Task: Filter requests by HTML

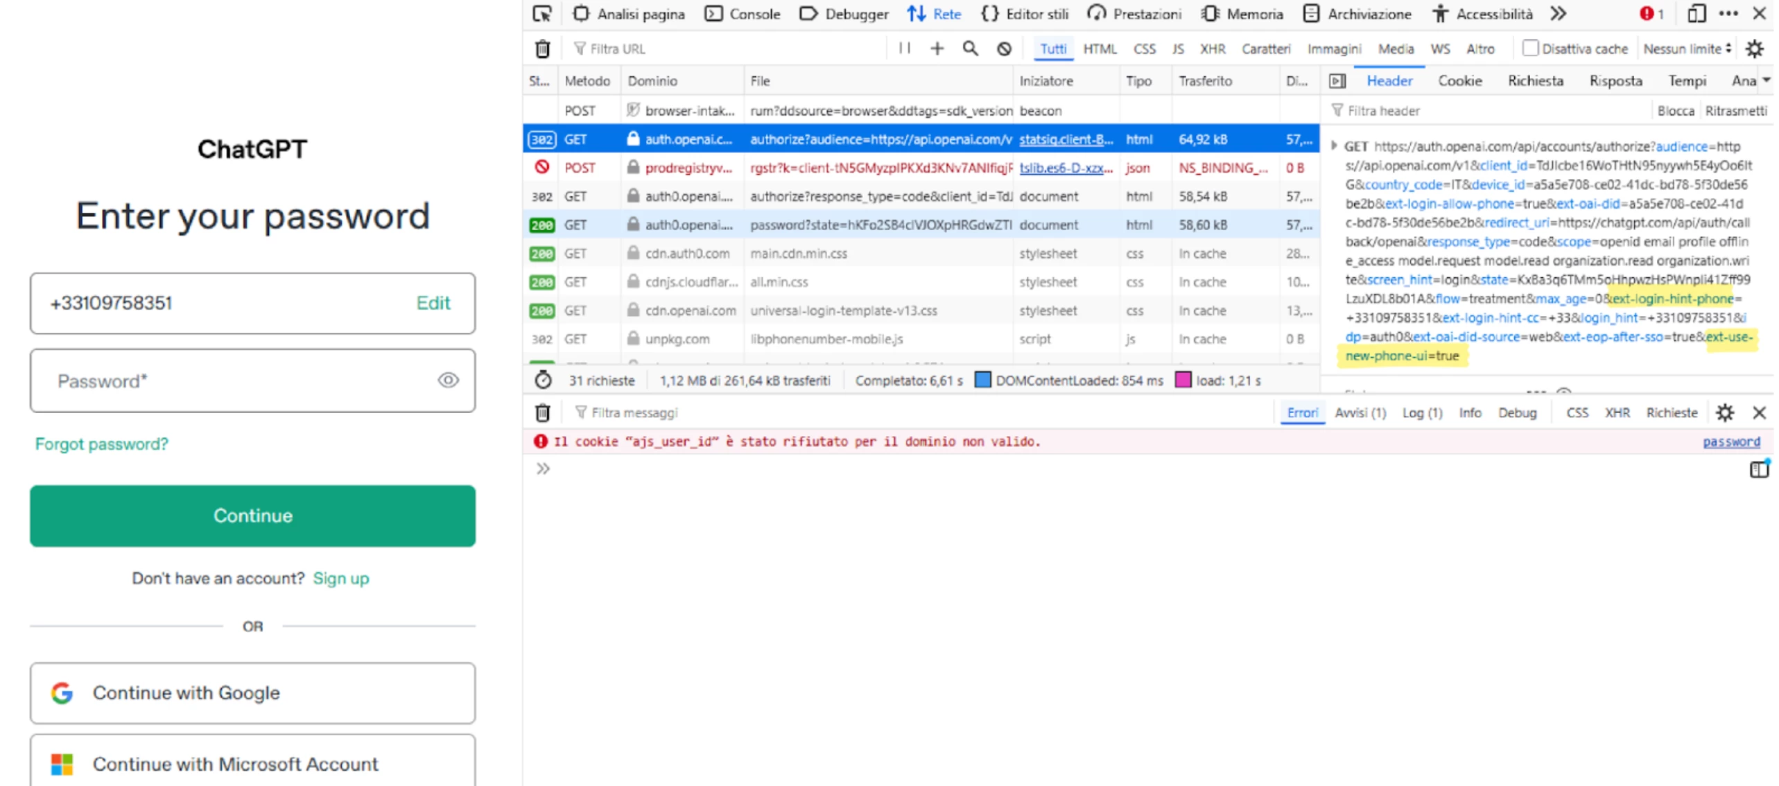Action: pos(1100,49)
